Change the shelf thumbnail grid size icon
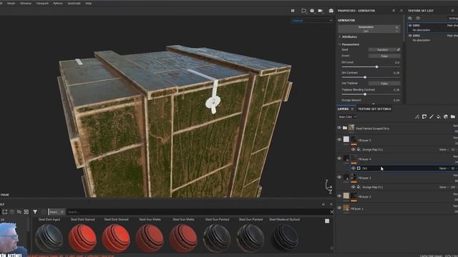The height and width of the screenshot is (257, 458). [x=327, y=221]
